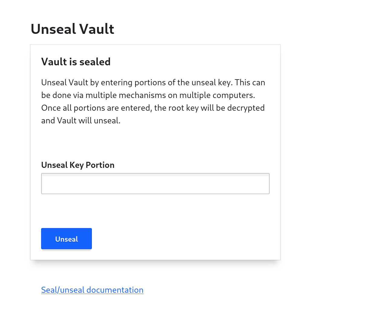Click the sealed vault description paragraph
The width and height of the screenshot is (373, 320).
(x=153, y=101)
